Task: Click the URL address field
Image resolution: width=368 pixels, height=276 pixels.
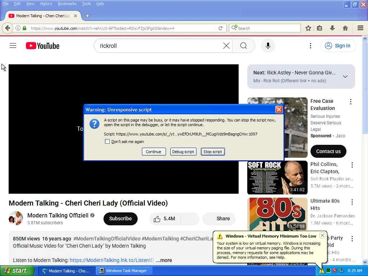Action: pos(122,28)
